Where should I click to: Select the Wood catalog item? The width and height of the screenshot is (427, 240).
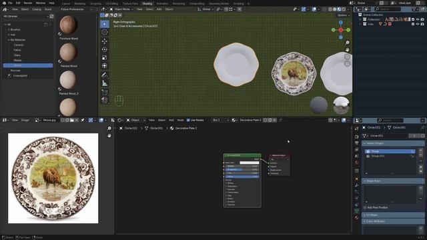point(28,65)
